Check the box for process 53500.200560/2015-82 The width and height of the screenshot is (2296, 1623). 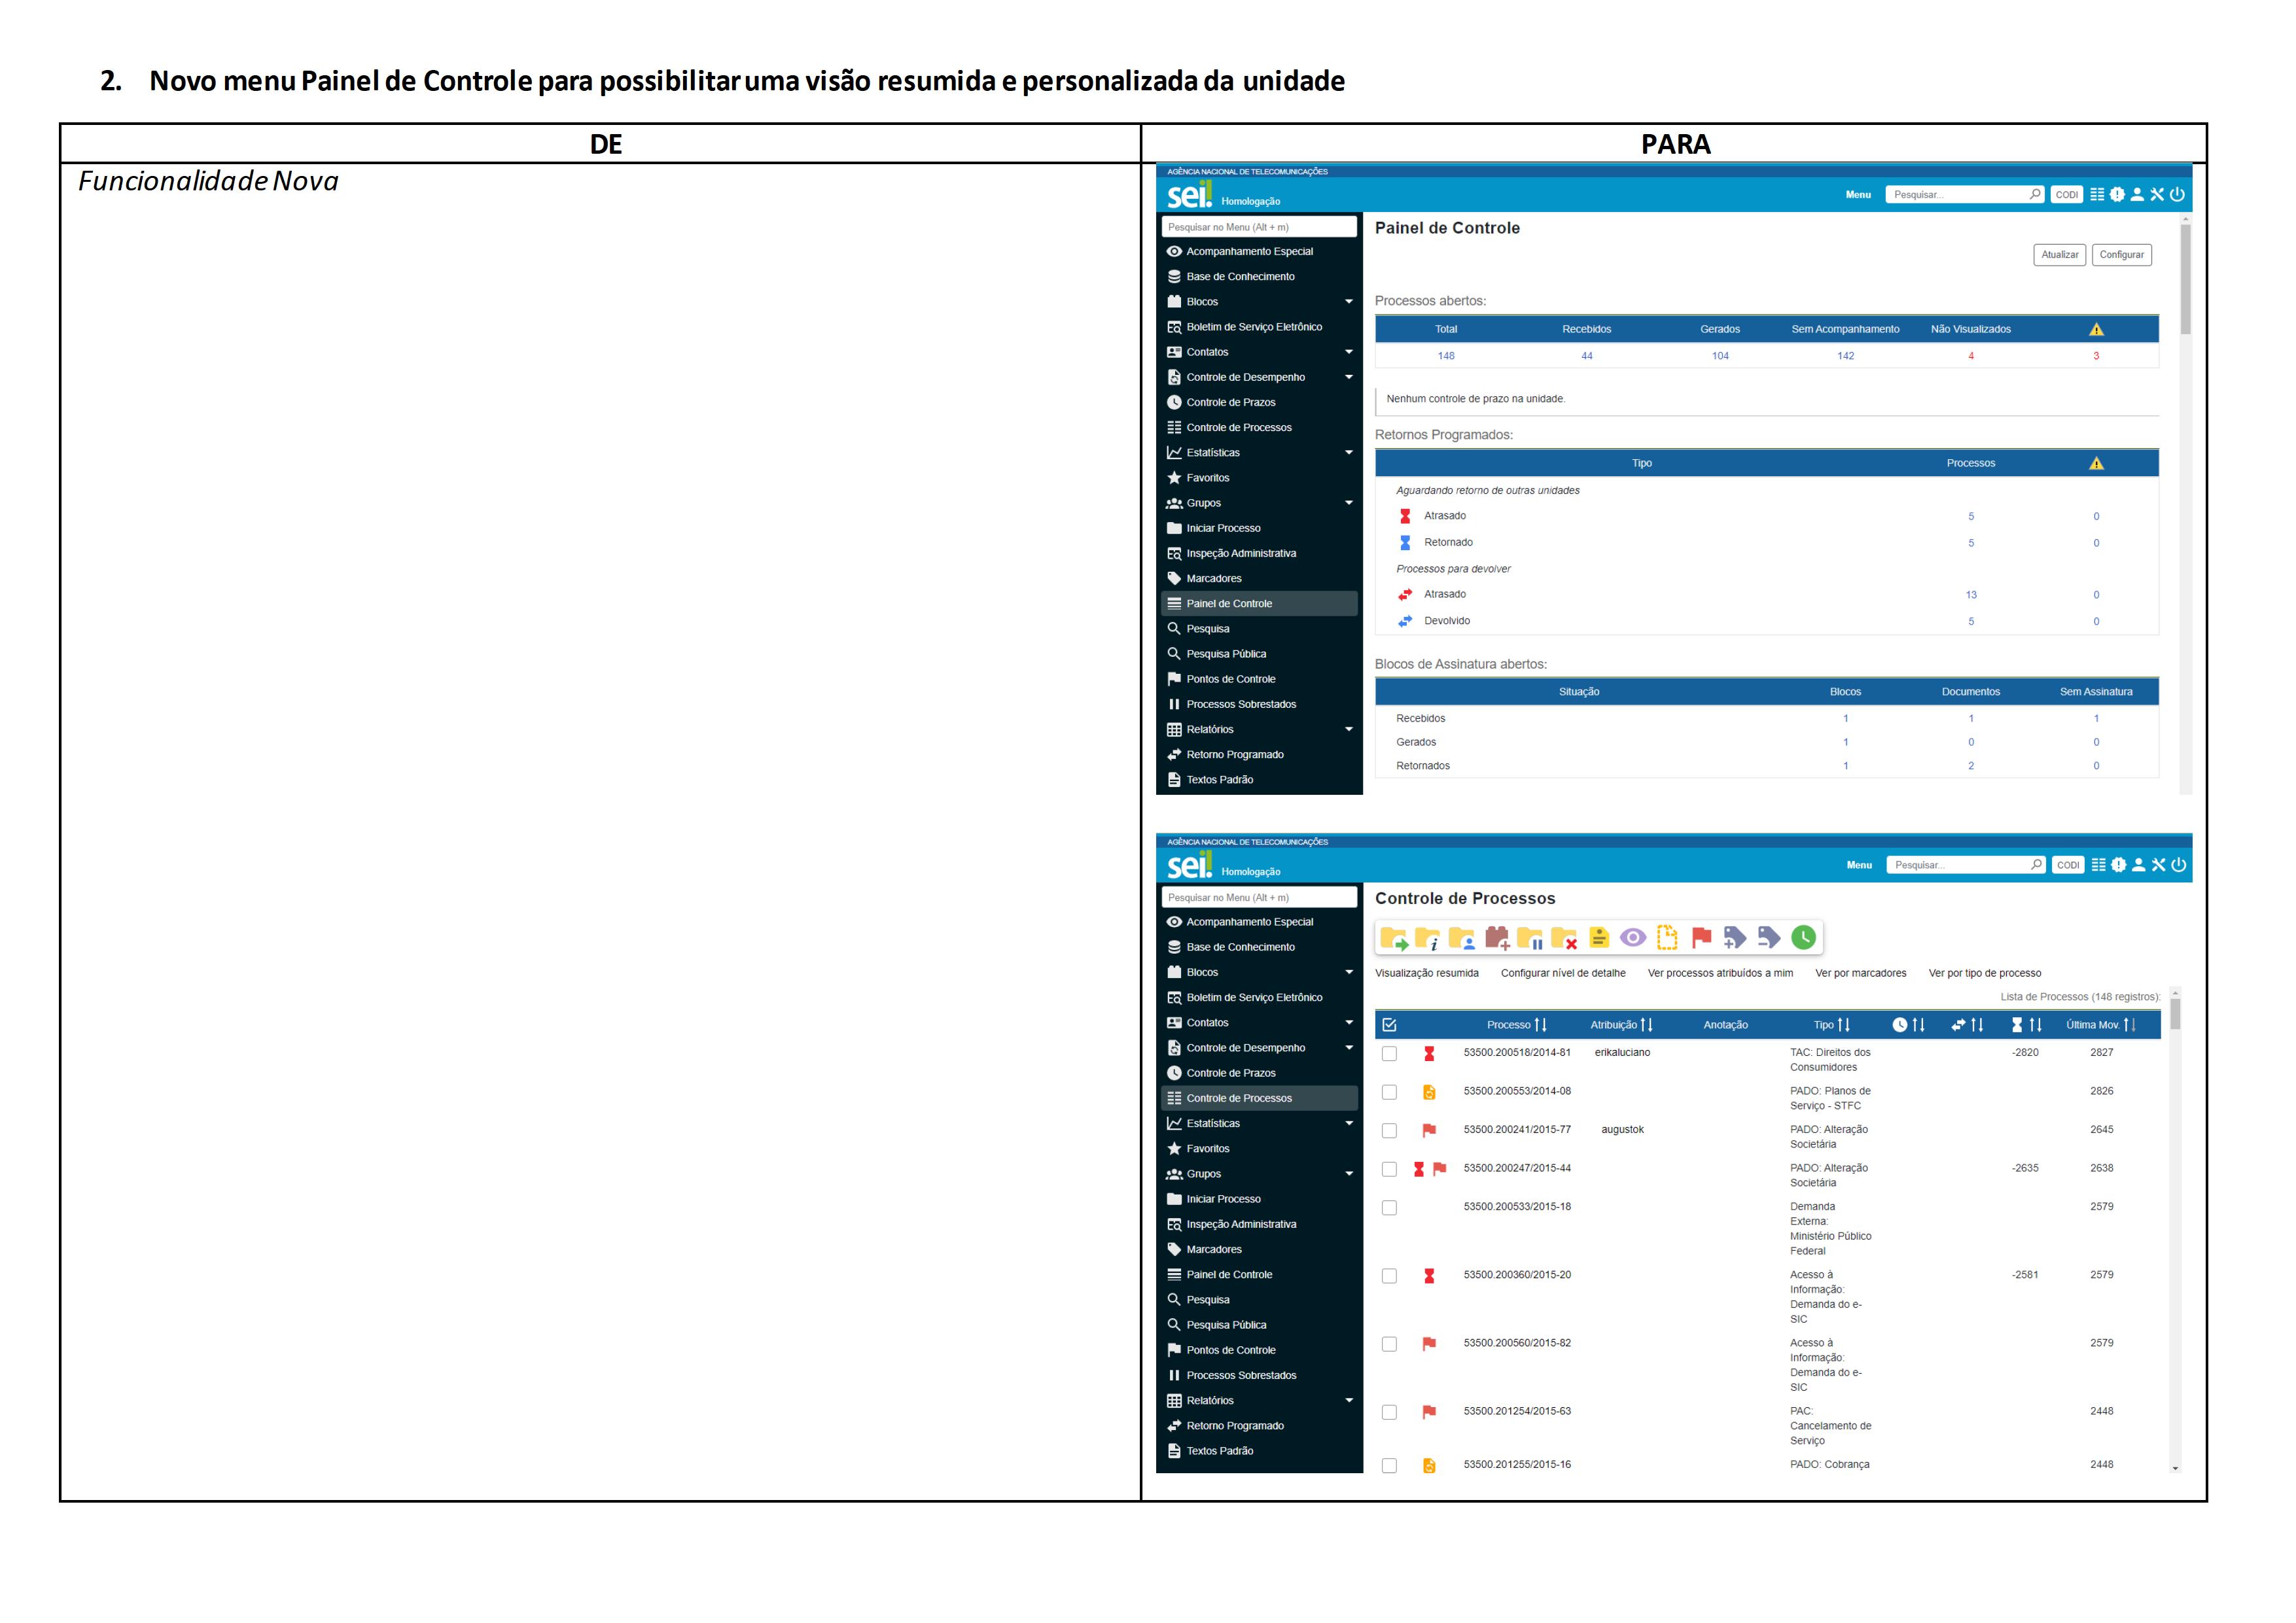[1389, 1344]
